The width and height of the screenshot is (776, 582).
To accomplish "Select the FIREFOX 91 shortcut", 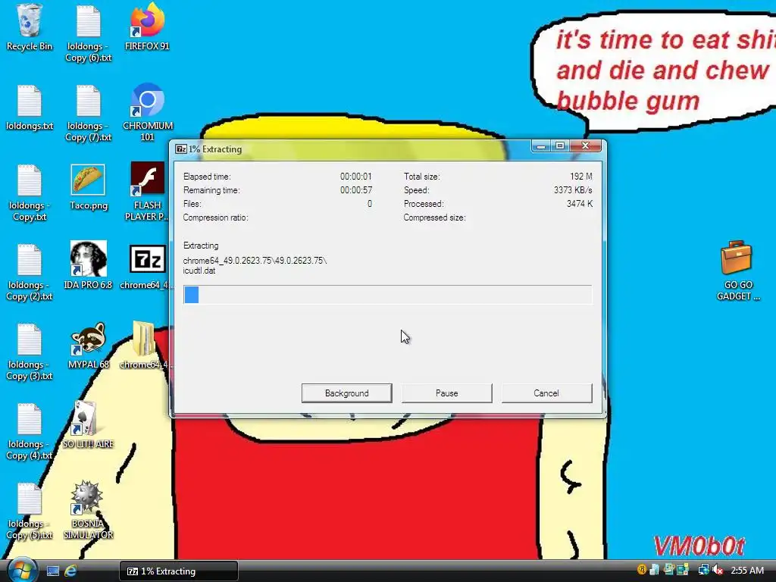I will click(147, 28).
